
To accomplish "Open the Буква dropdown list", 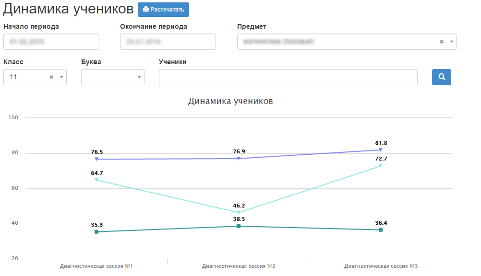I will pos(113,77).
